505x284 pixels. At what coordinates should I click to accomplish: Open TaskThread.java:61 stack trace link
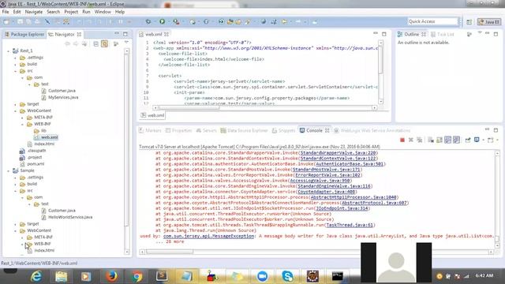tap(350, 225)
